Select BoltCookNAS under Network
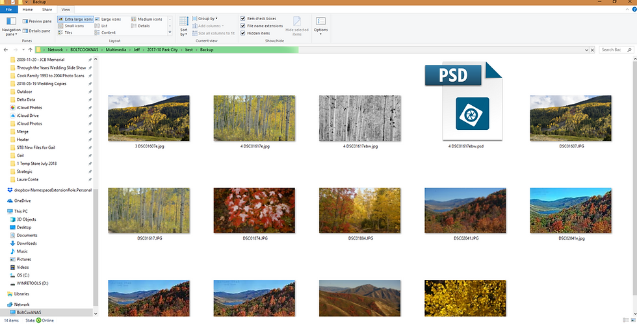Image resolution: width=637 pixels, height=324 pixels. coord(25,312)
